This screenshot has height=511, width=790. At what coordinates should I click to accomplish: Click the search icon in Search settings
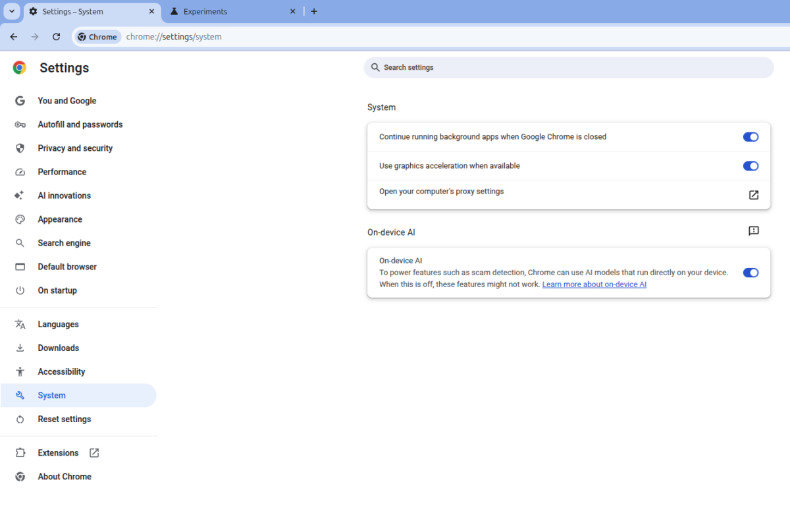pos(375,67)
